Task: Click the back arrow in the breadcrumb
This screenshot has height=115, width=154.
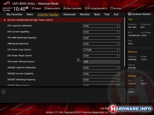Action: click(x=5, y=20)
